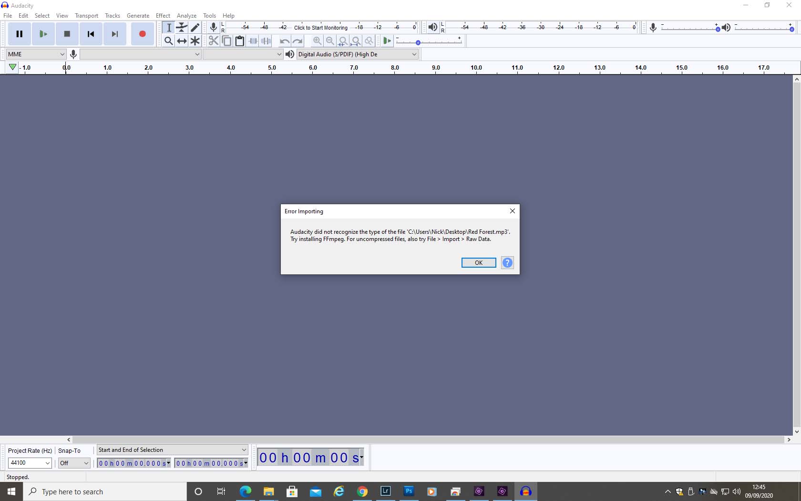Open Lightroom from the taskbar
This screenshot has width=801, height=501.
386,491
